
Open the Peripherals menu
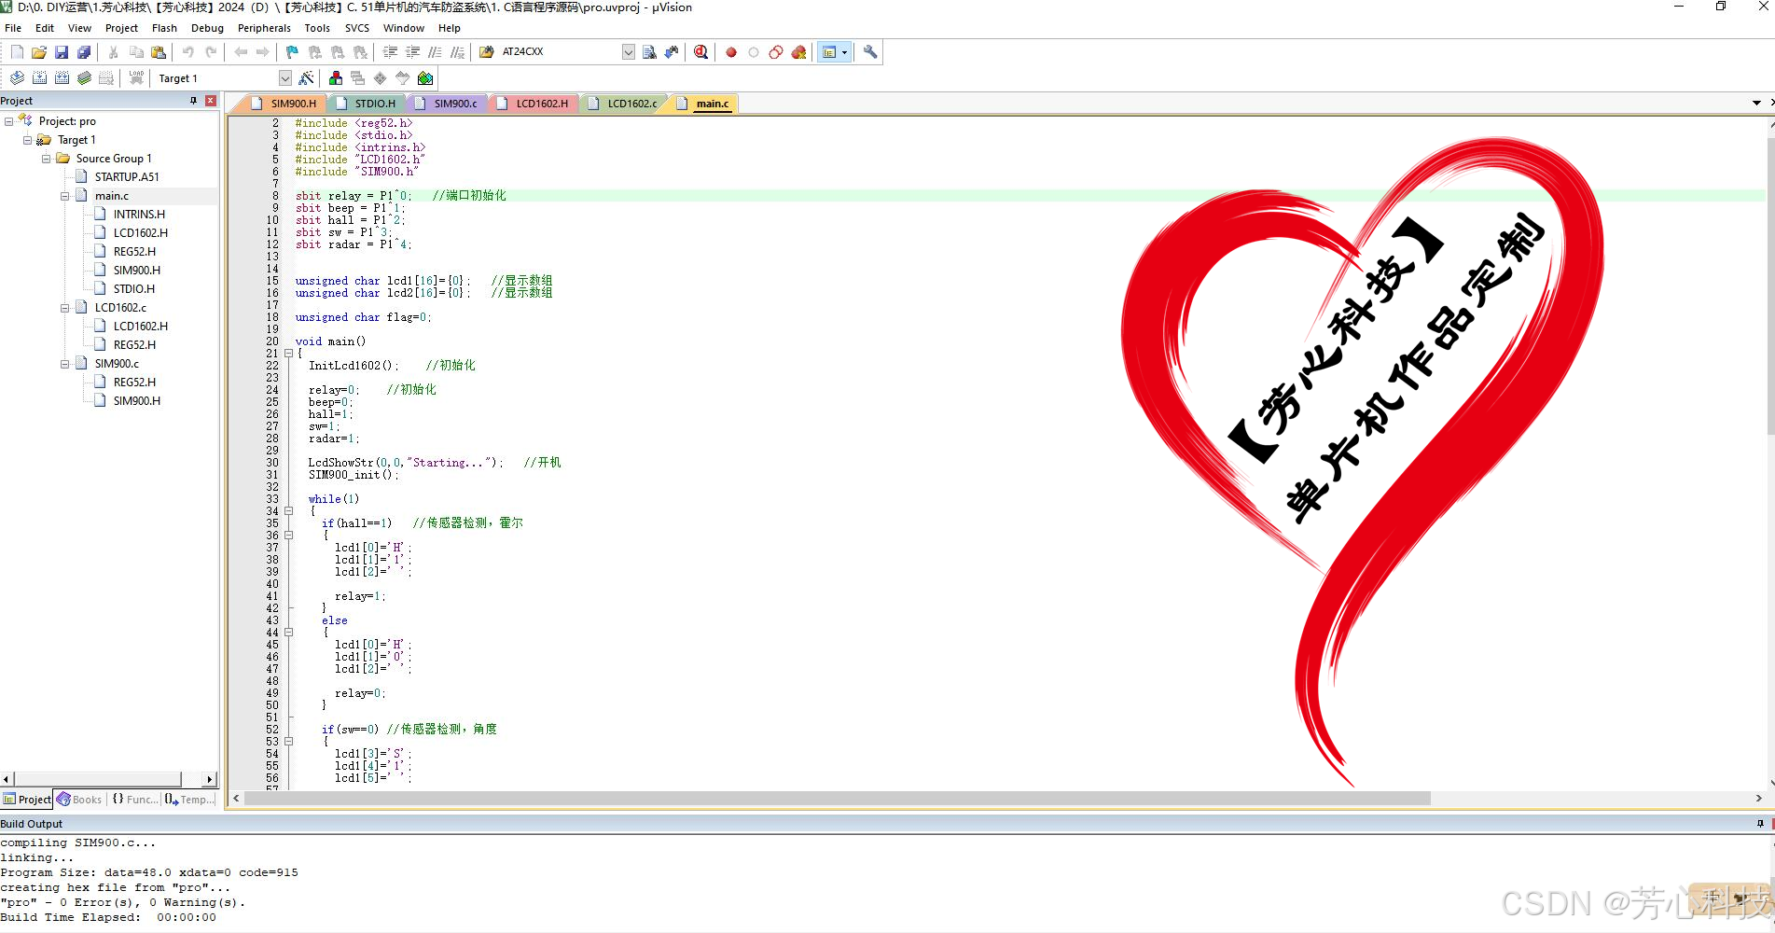[x=264, y=28]
